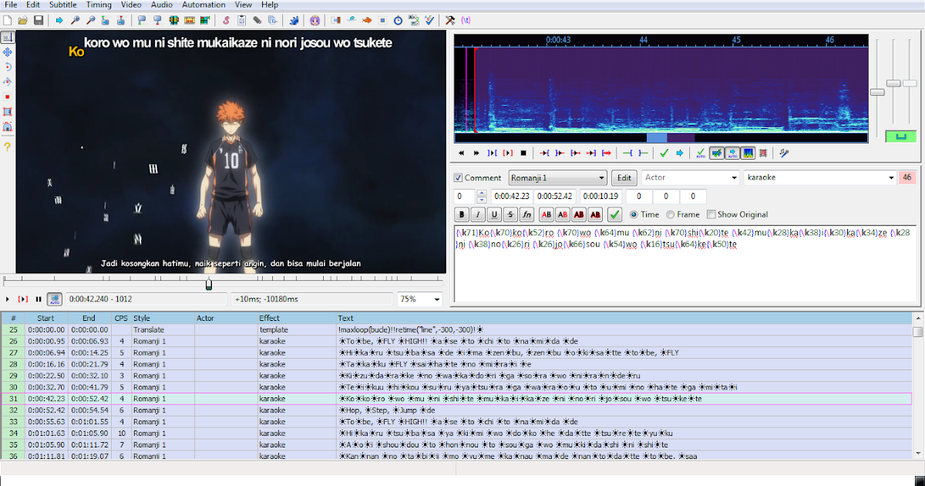
Task: Select subtitle row 32 Hop, Step, Jump
Action: tap(456, 410)
